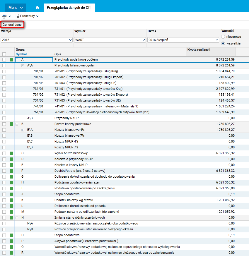Click green square in row R
249x259 pixels.
coord(11,253)
